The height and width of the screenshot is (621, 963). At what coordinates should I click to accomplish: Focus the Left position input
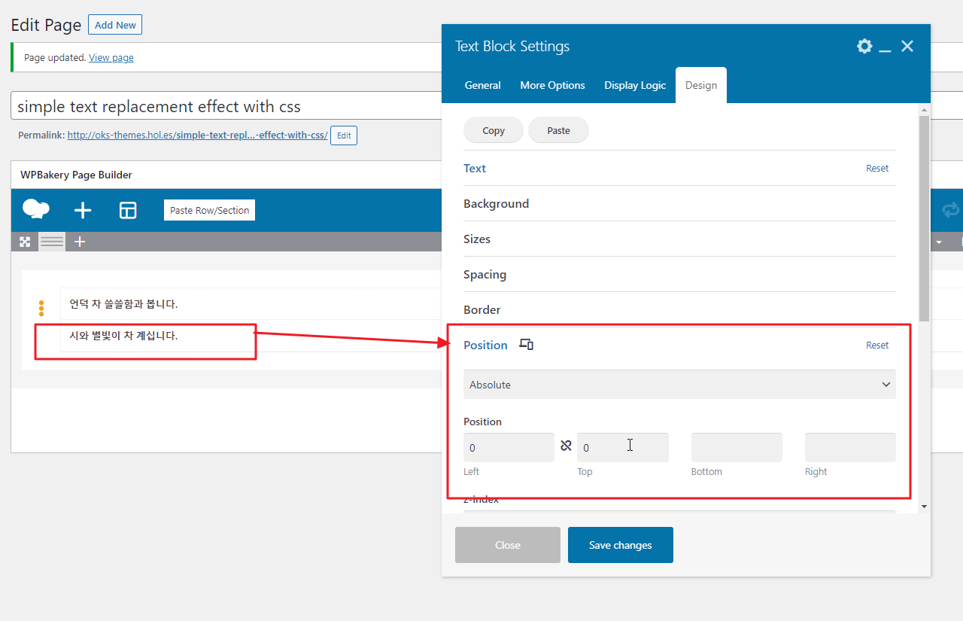pos(509,447)
